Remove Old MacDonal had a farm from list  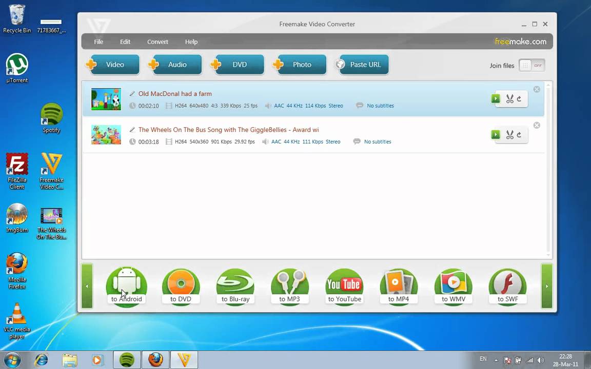537,89
